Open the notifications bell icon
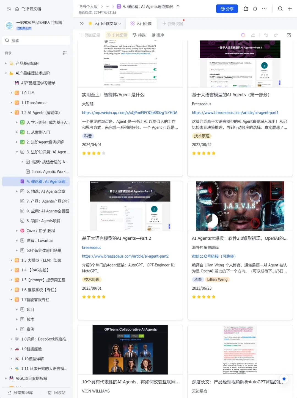 point(255,9)
